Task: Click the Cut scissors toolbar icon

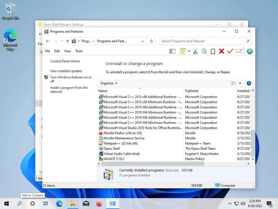Action: click(195, 51)
